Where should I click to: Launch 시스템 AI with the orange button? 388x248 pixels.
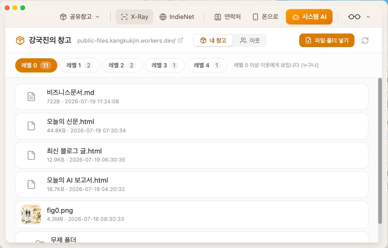pos(309,17)
